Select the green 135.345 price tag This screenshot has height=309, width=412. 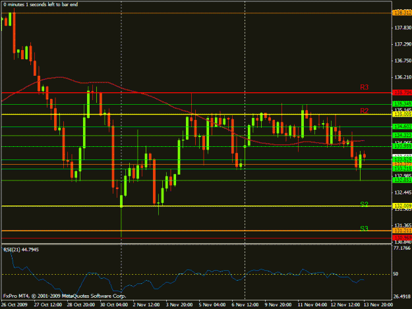tap(402, 104)
